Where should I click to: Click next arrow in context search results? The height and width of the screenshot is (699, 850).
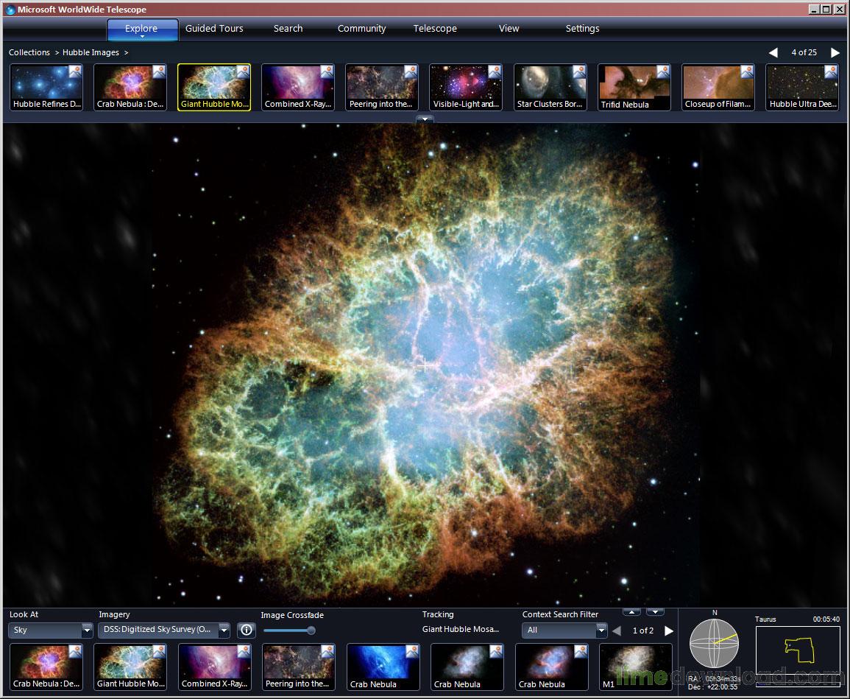click(669, 630)
